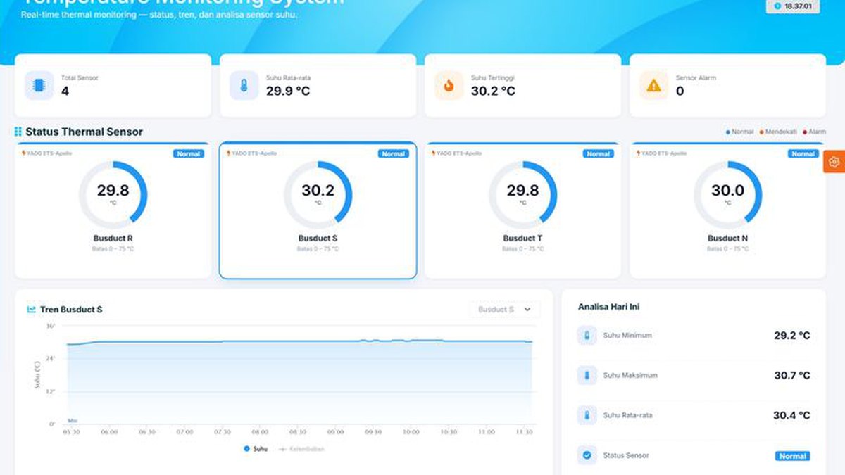The height and width of the screenshot is (475, 845).
Task: Click the dropdown chevron arrow beside Busduct S
Action: coord(527,310)
